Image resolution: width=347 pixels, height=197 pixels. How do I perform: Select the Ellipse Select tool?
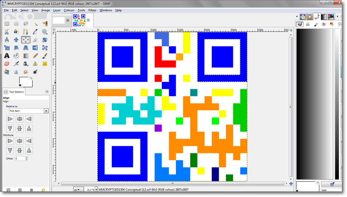(16, 24)
